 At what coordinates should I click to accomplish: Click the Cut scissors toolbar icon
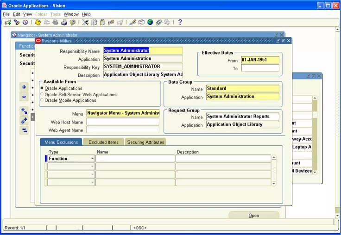85,22
